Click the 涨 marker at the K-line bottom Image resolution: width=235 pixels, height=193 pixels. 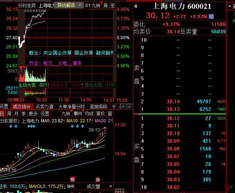click(x=98, y=179)
